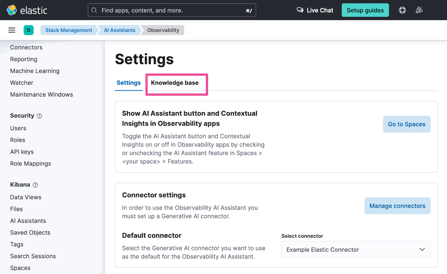Click the Manage connectors button
447x274 pixels.
tap(397, 206)
